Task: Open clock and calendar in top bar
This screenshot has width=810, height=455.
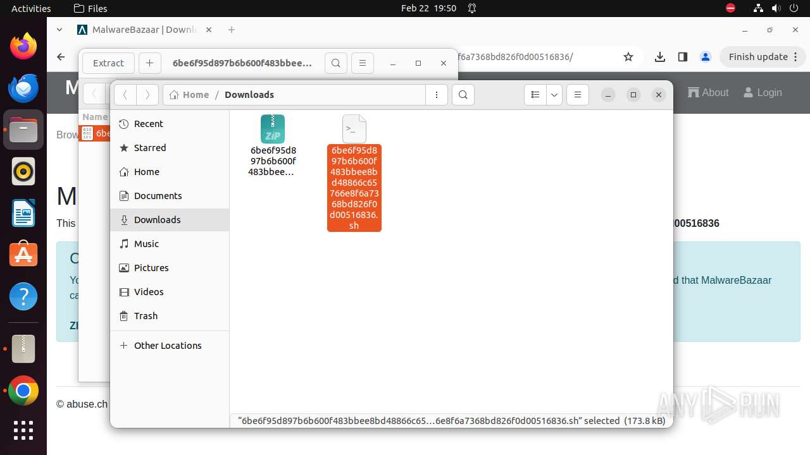Action: (x=428, y=8)
